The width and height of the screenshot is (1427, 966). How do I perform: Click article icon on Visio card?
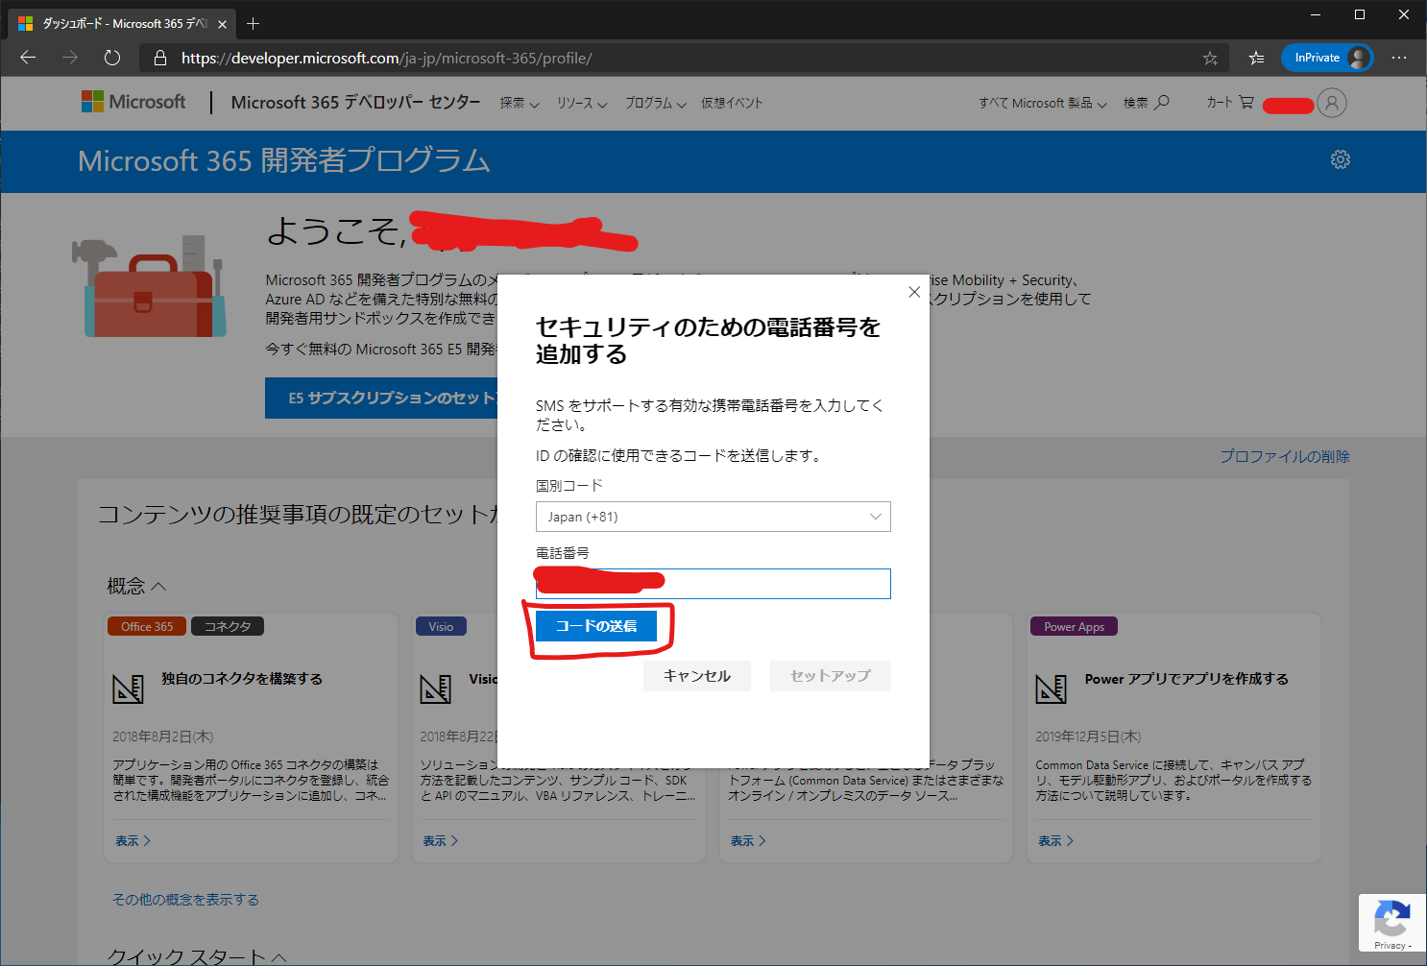435,688
